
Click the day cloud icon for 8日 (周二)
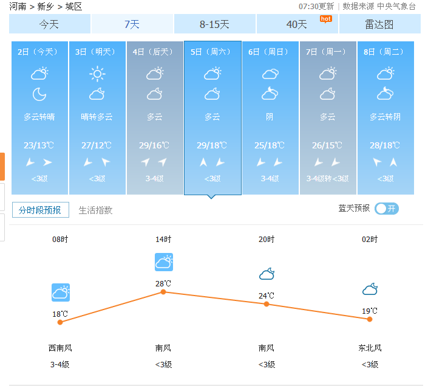(386, 74)
